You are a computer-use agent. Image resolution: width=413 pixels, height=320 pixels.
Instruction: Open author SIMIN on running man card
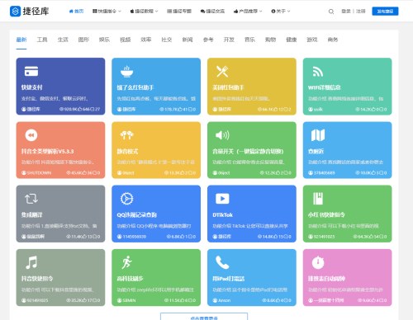click(x=126, y=300)
